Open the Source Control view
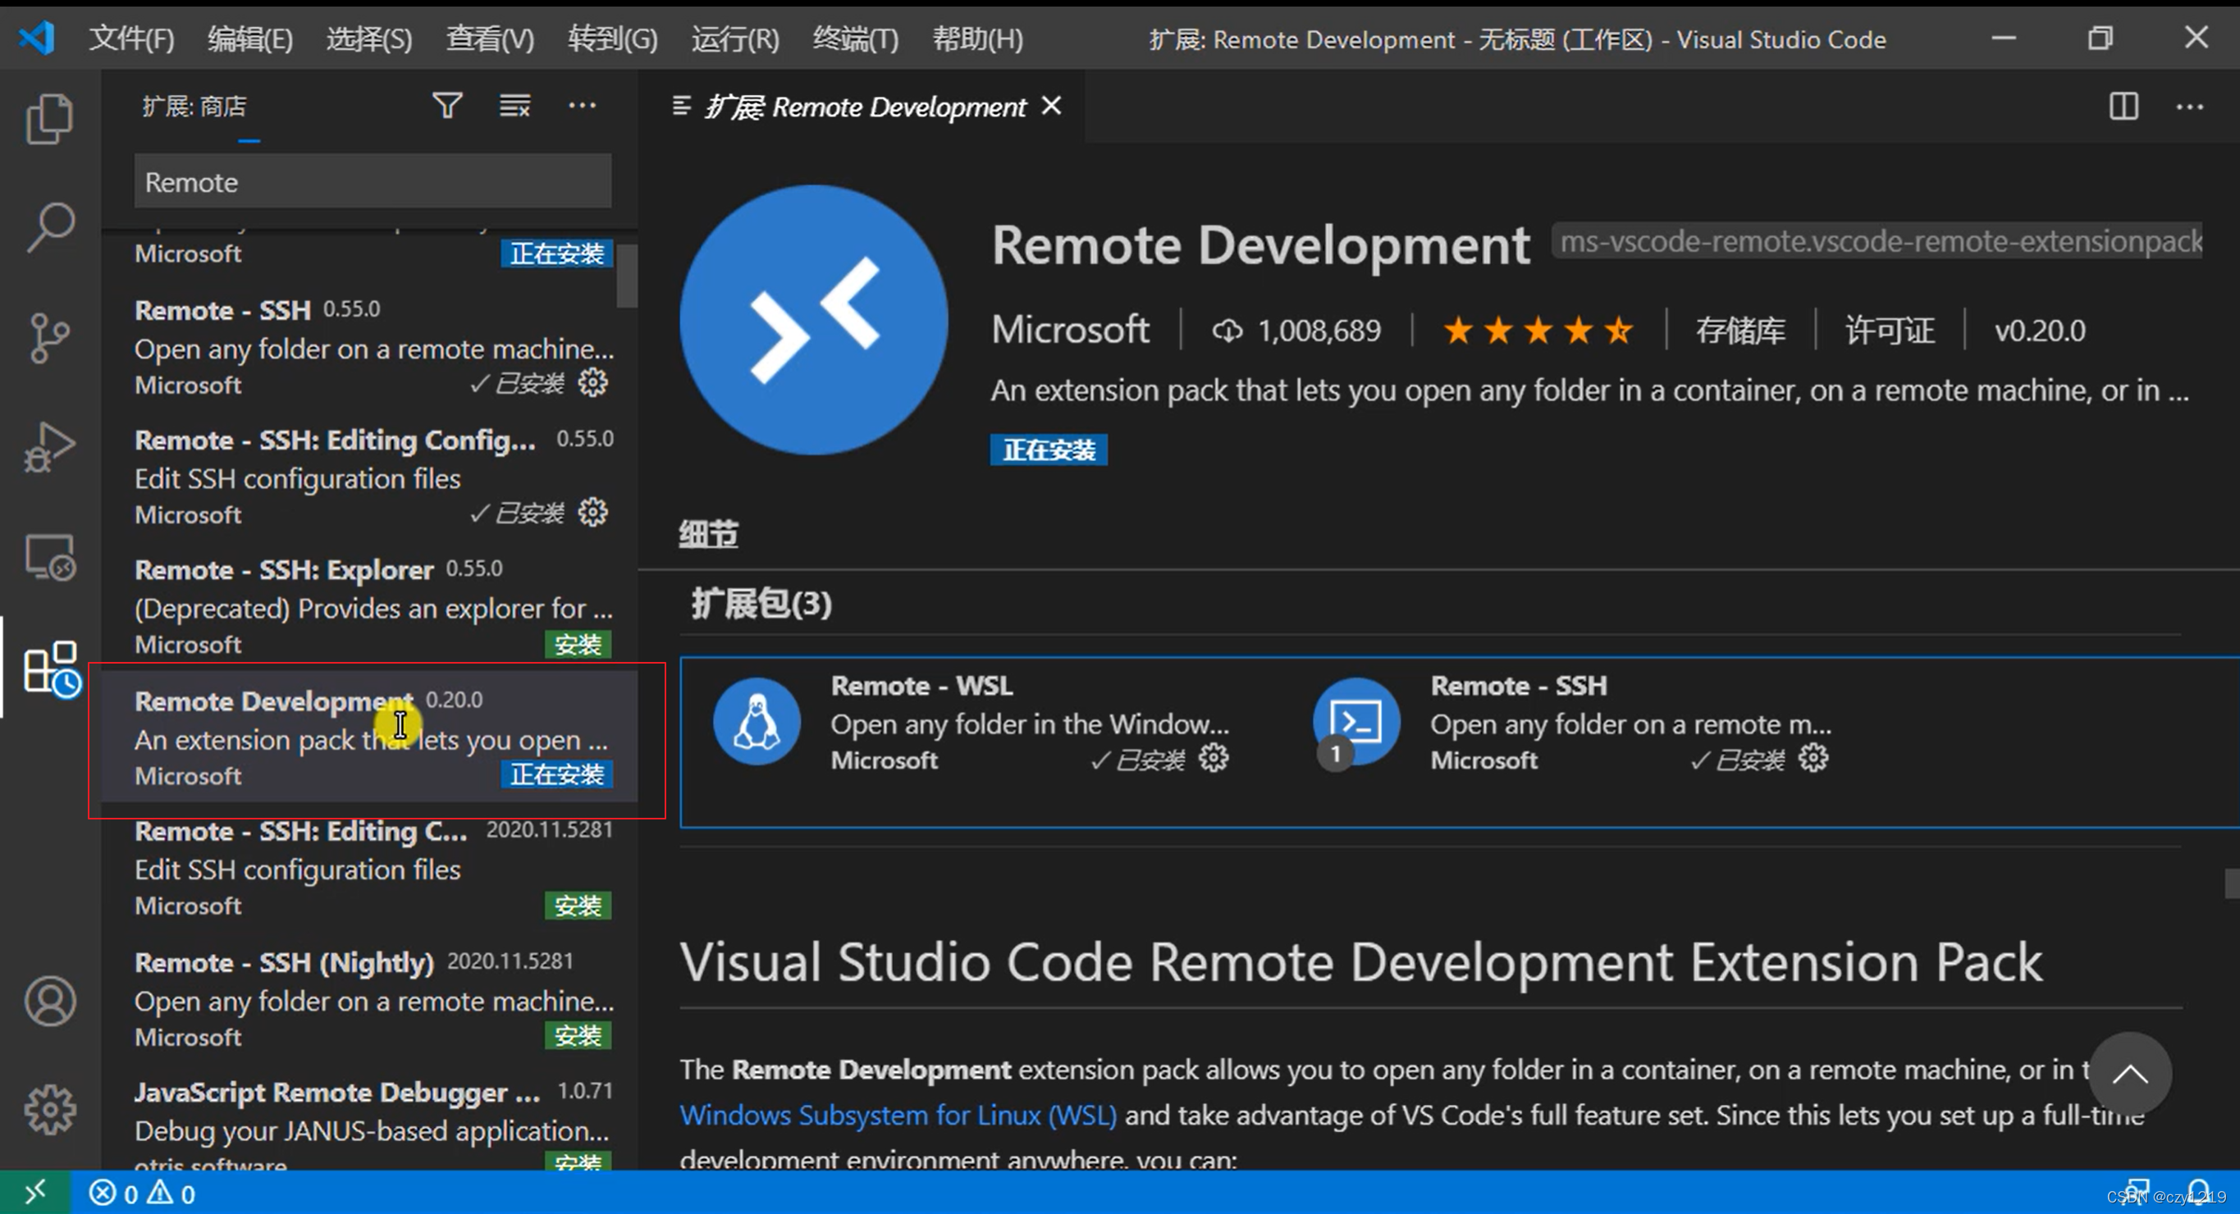 (49, 337)
